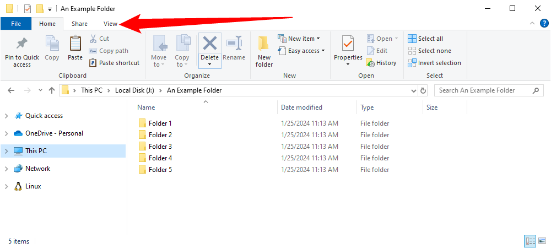Click Copy path in Clipboard group
Viewport: 551px width, 248px height.
109,51
